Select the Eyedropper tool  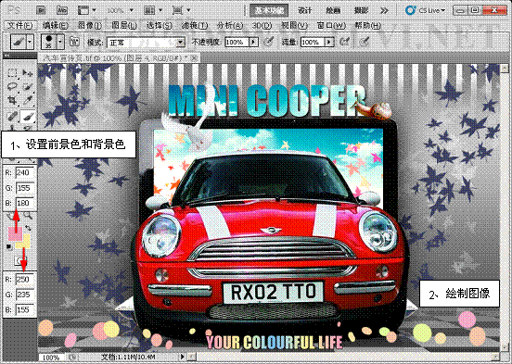(28, 100)
